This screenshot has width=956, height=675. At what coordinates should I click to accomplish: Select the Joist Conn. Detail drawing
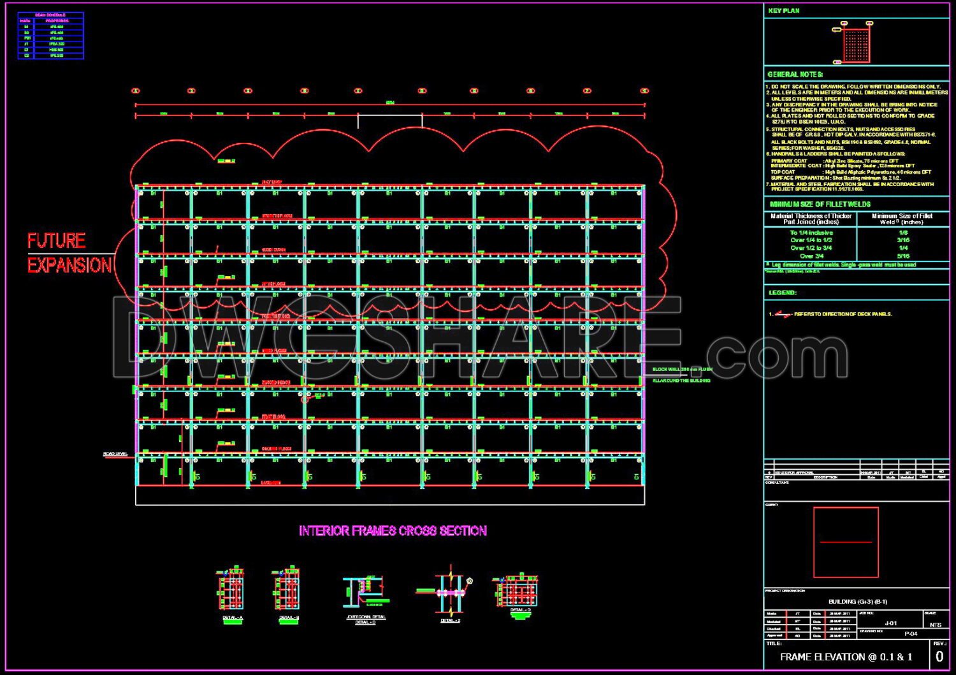point(365,591)
